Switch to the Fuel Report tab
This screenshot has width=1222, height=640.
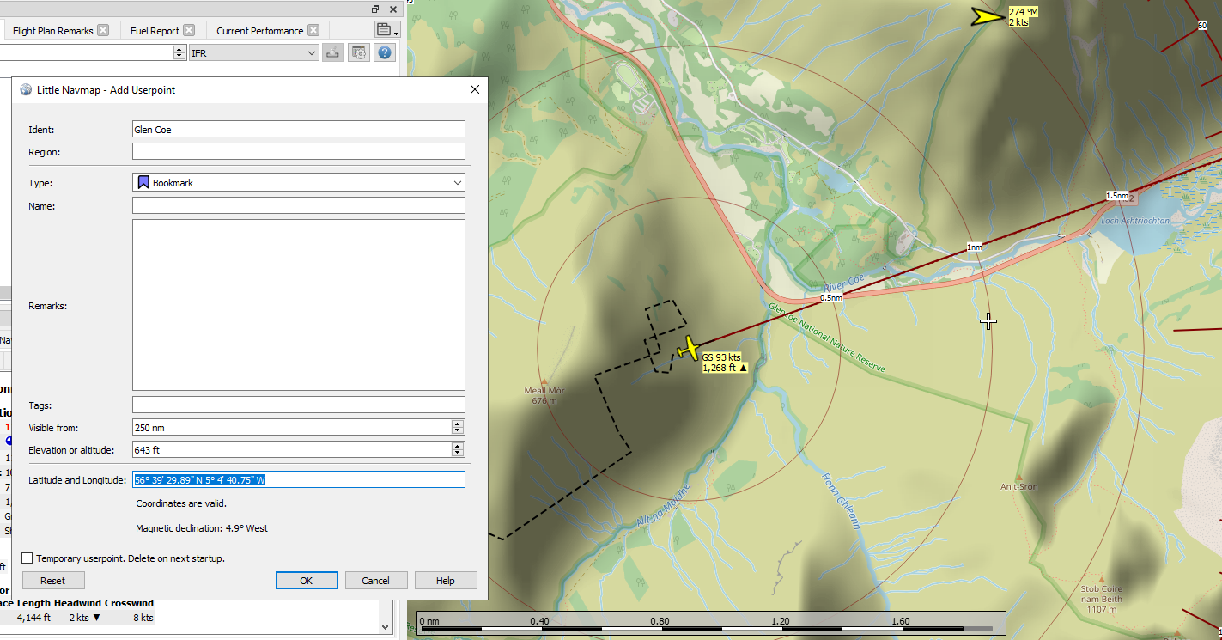155,31
